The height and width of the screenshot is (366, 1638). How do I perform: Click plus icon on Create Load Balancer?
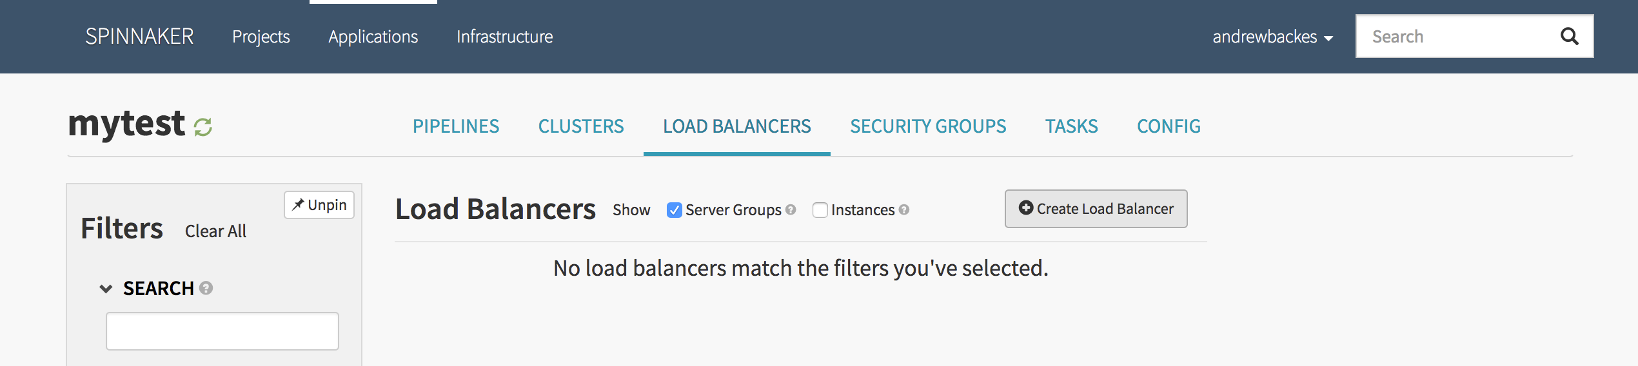(x=1026, y=208)
